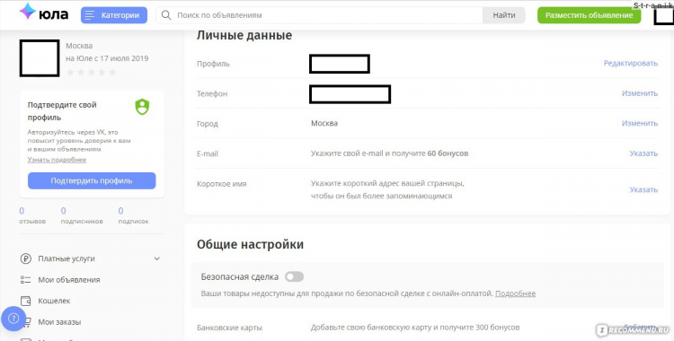Click the wallet icon for Кошелек
674x341 pixels.
click(x=26, y=301)
